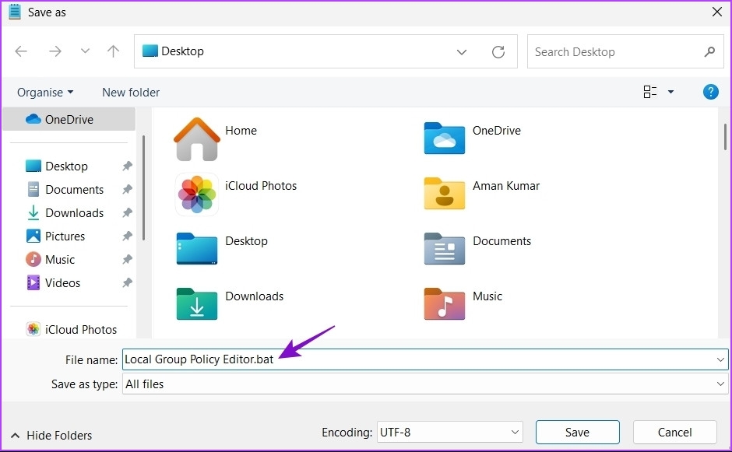Screen dimensions: 732x452
Task: Unpin the Pictures folder from Quick access
Action: (127, 236)
